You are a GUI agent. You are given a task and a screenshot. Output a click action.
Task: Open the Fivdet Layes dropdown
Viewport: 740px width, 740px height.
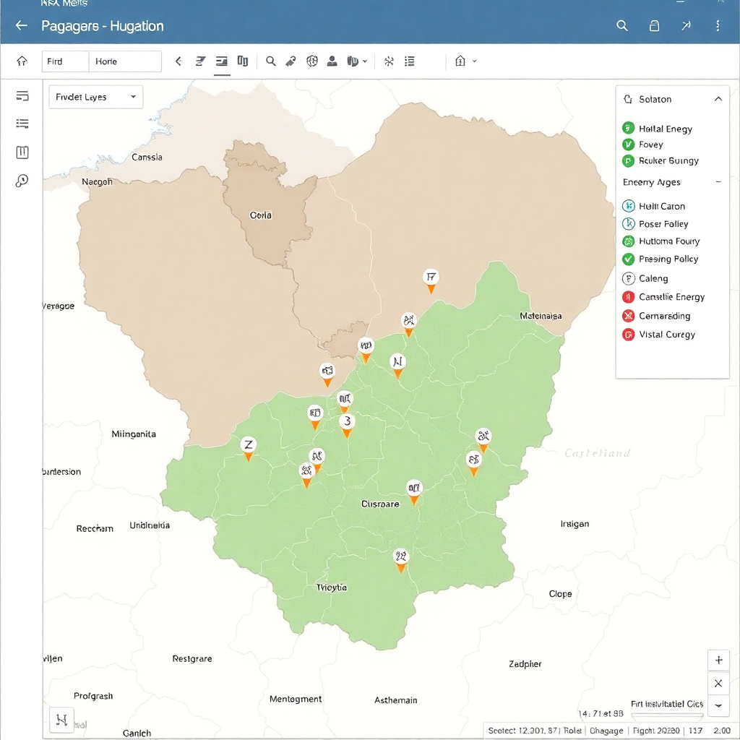coord(95,96)
